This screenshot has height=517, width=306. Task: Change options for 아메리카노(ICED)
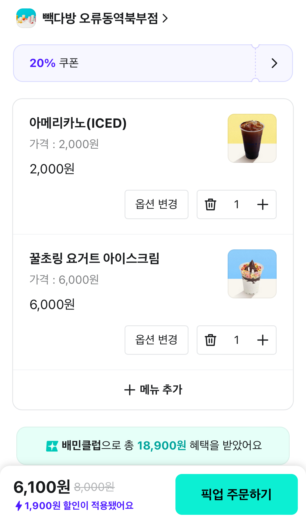156,204
